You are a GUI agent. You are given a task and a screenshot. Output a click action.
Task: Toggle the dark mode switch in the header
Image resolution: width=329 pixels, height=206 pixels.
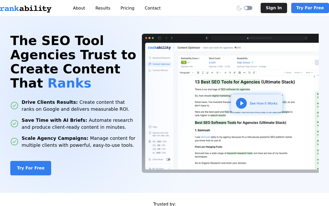pos(248,8)
